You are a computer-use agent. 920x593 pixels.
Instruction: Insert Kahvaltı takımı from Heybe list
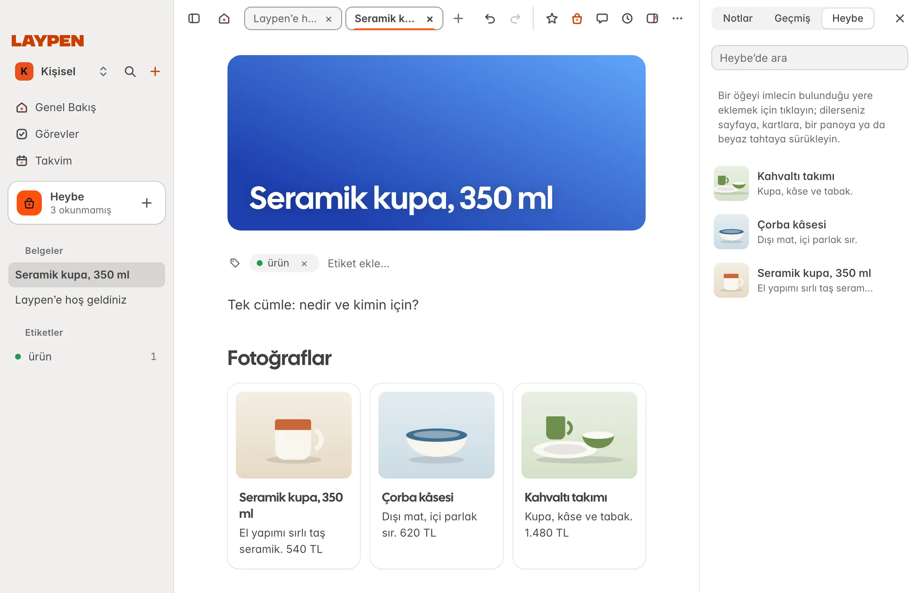(x=810, y=183)
